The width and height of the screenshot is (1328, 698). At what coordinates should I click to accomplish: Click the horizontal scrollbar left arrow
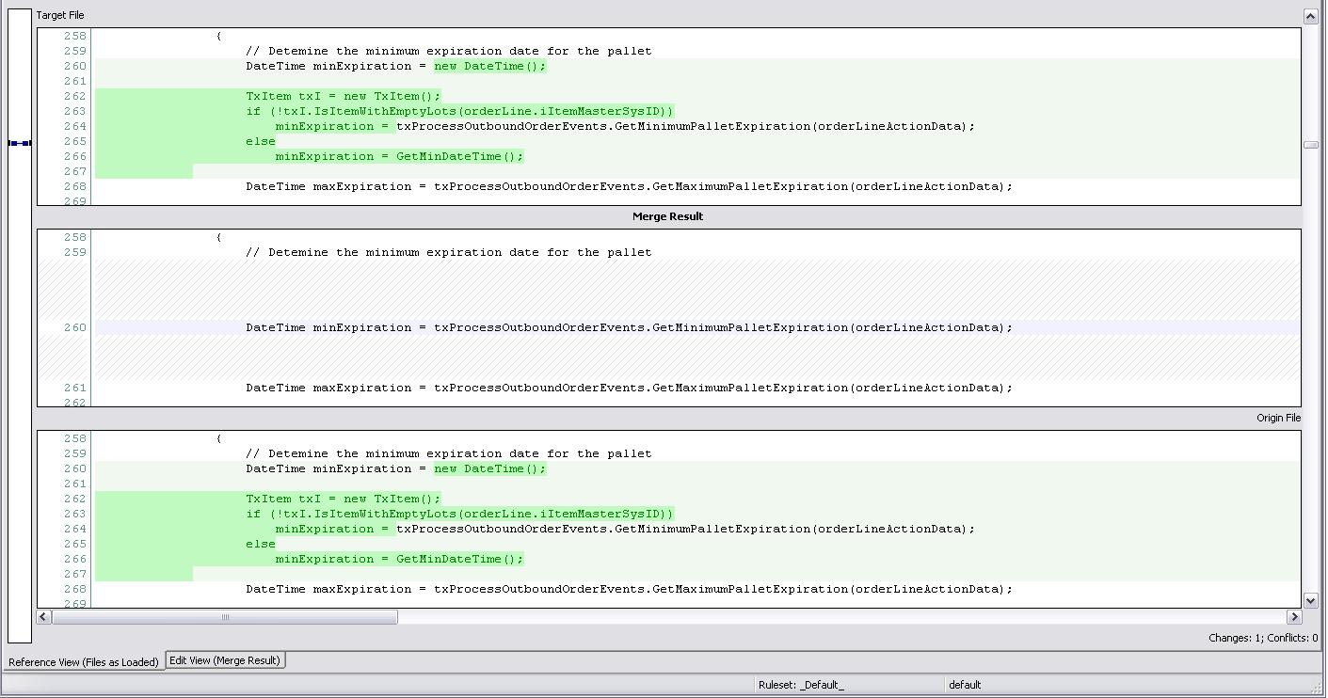44,617
